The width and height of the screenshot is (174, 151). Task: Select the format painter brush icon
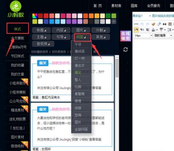(x=153, y=24)
